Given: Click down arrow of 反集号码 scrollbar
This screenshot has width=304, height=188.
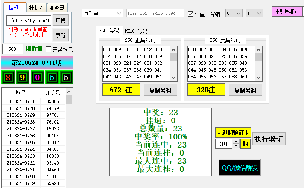Looking at the screenshot, I should (x=258, y=78).
